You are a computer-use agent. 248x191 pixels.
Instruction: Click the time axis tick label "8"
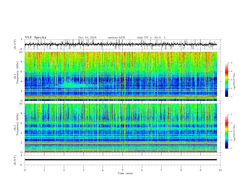click(181, 170)
